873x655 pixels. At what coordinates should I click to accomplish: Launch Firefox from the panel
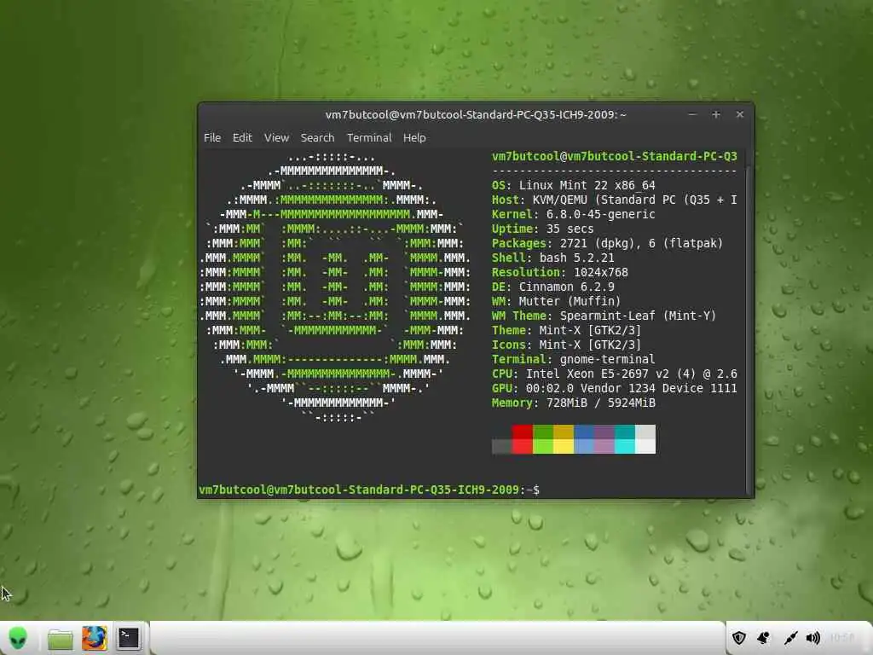coord(94,638)
